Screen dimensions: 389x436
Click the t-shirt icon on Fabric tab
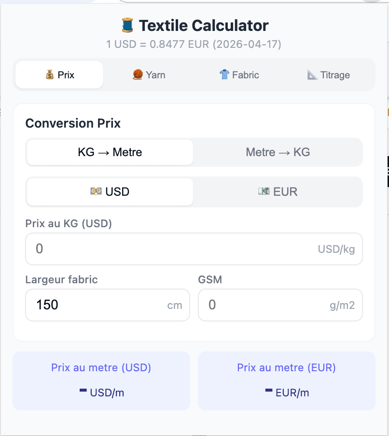coord(224,75)
